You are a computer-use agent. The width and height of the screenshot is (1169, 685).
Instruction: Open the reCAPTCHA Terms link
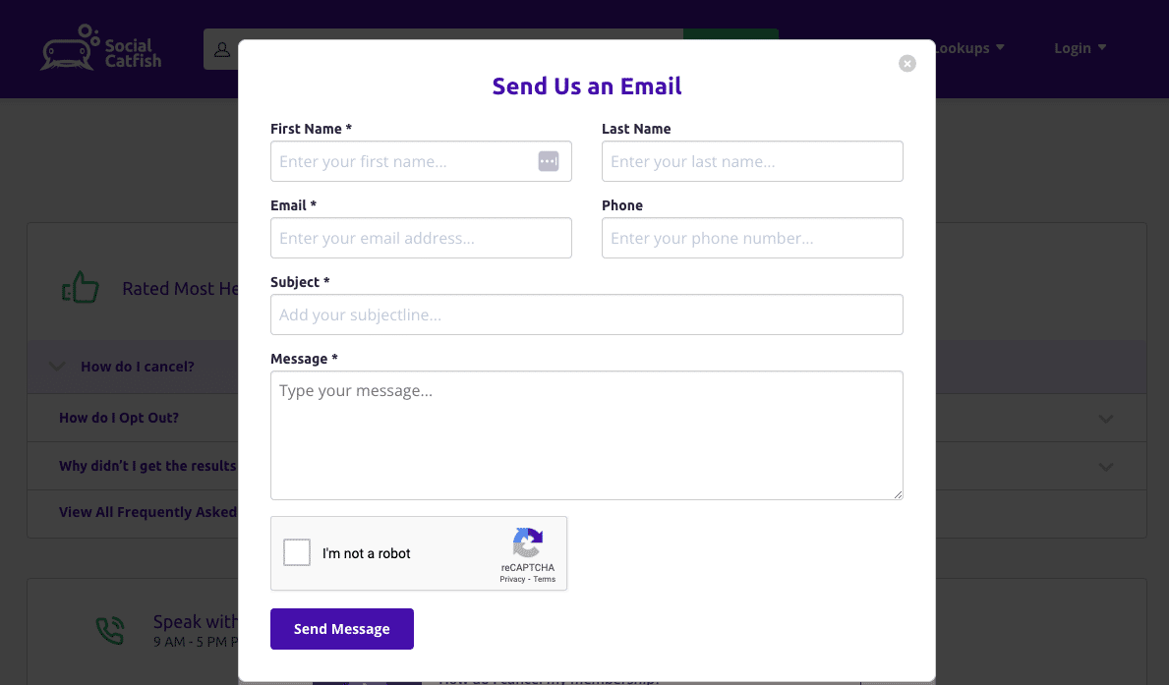pos(543,579)
